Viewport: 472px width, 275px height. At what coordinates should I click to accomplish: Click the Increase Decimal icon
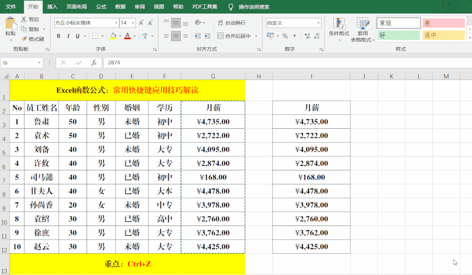pyautogui.click(x=307, y=36)
